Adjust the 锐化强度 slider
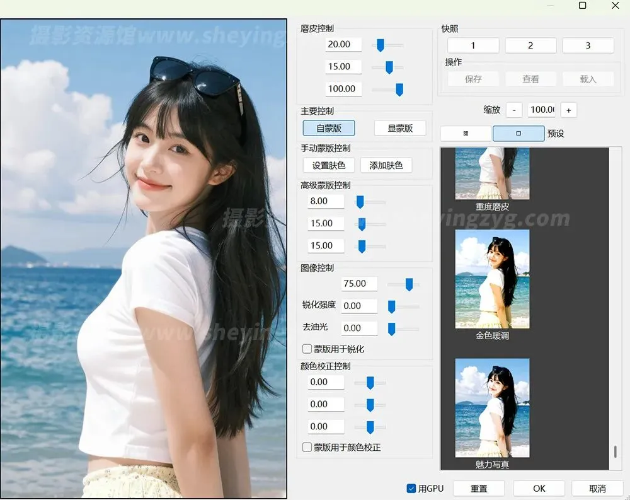Viewport: 630px width, 500px height. tap(391, 306)
